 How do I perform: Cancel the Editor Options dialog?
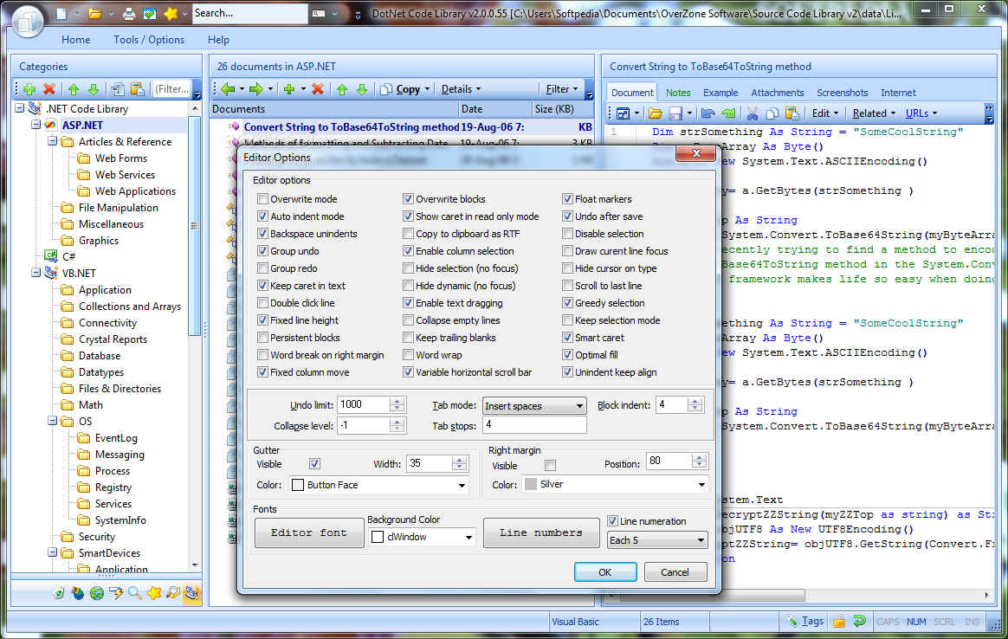[675, 572]
